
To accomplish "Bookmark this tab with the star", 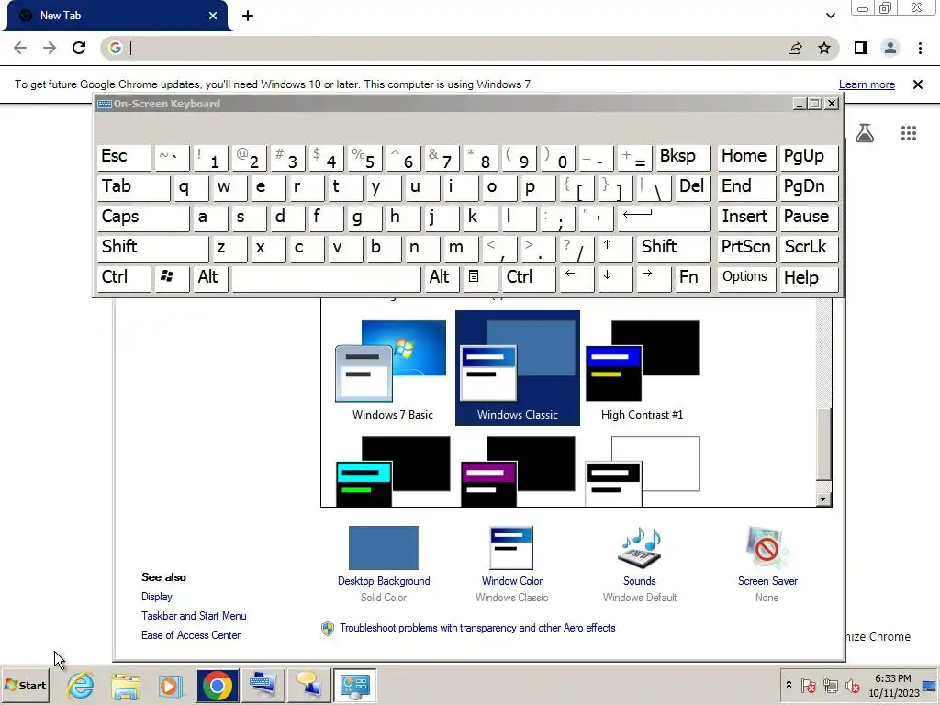I will point(824,48).
